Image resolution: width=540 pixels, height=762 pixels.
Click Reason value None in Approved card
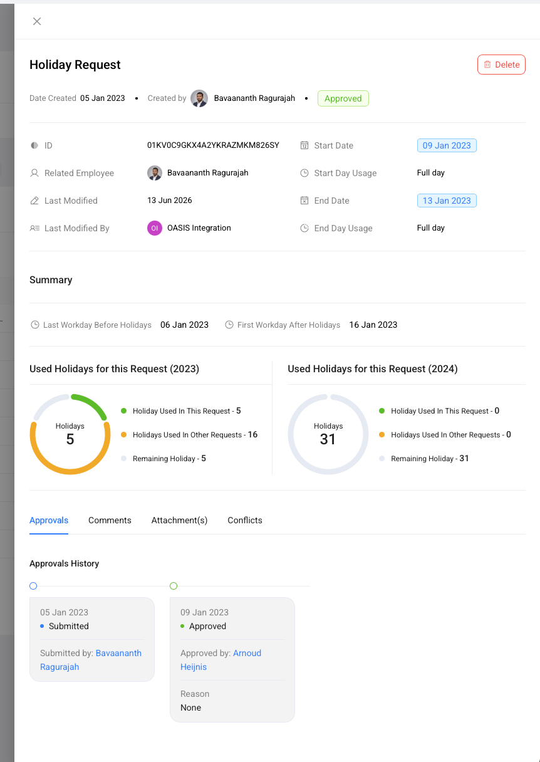pos(191,707)
